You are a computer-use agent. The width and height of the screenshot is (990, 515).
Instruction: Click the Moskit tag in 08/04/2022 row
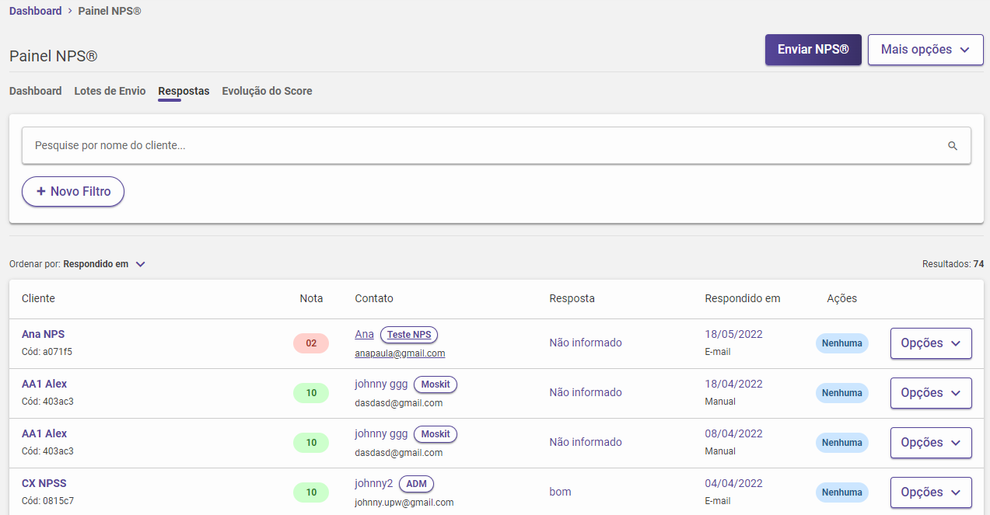pyautogui.click(x=436, y=434)
